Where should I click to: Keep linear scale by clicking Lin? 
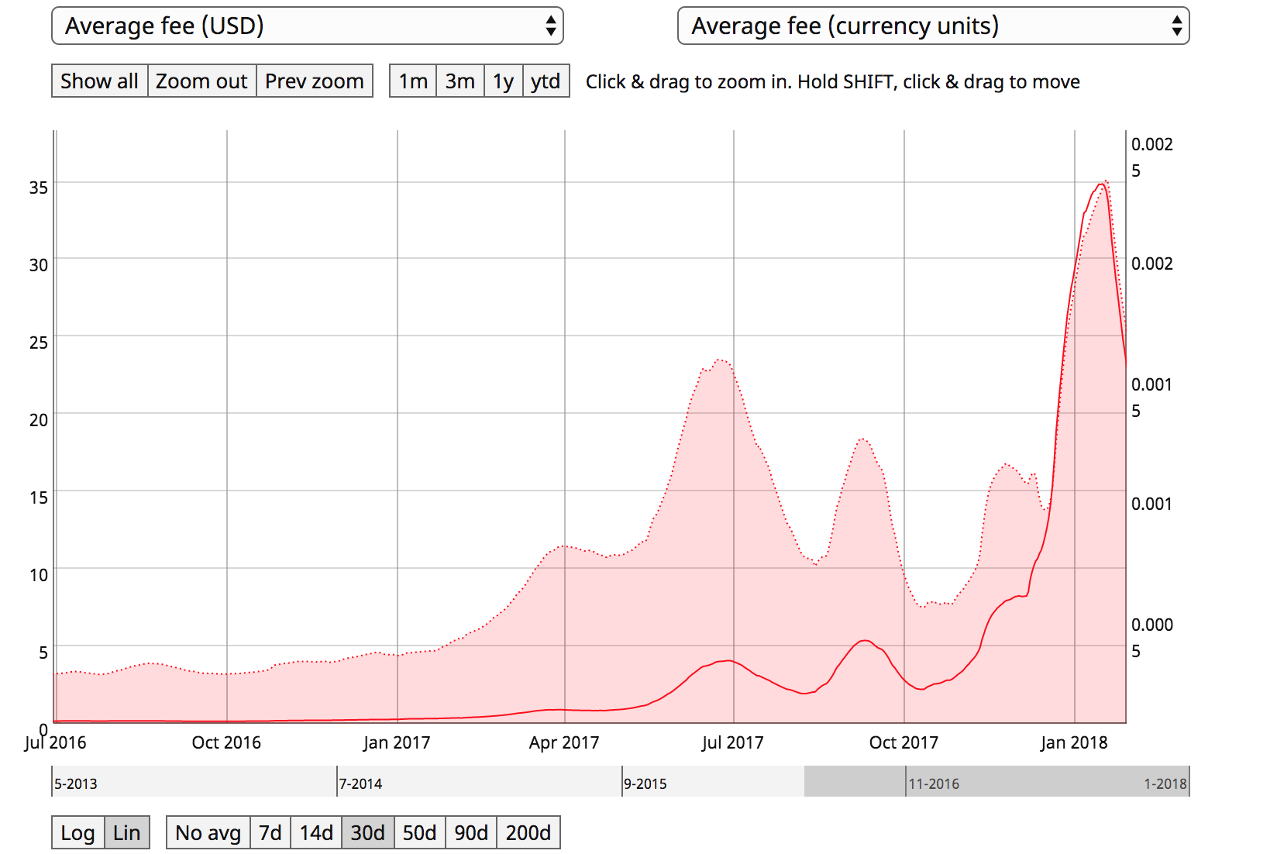(127, 832)
